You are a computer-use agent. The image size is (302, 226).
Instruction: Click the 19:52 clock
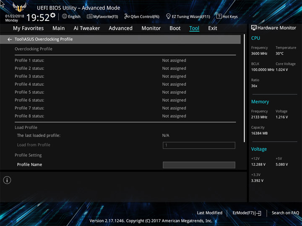pos(38,18)
